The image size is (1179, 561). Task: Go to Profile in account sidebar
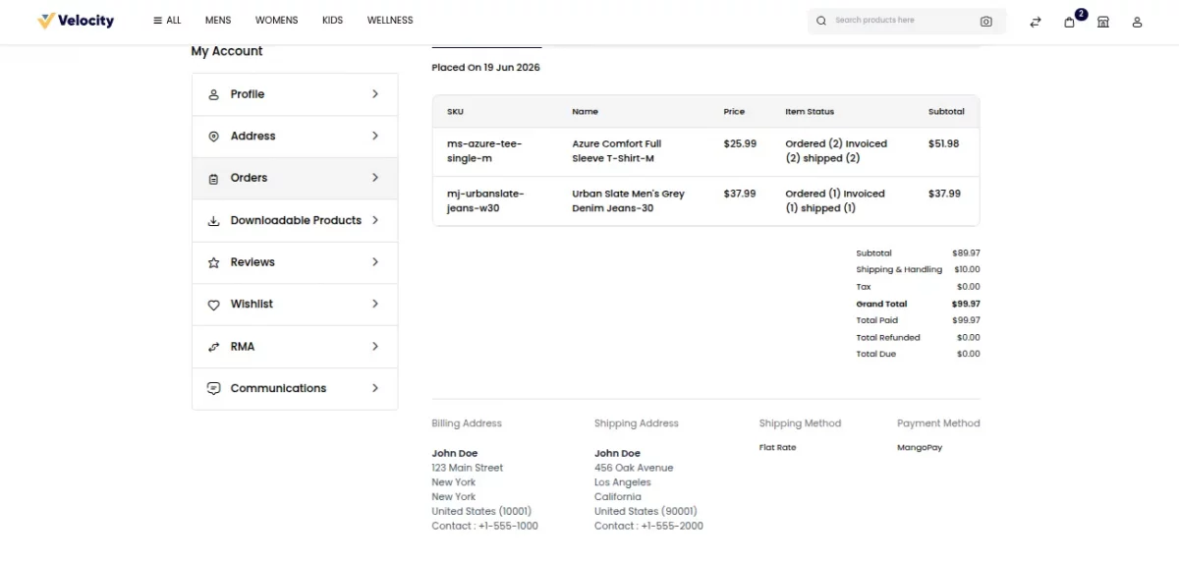pos(295,94)
